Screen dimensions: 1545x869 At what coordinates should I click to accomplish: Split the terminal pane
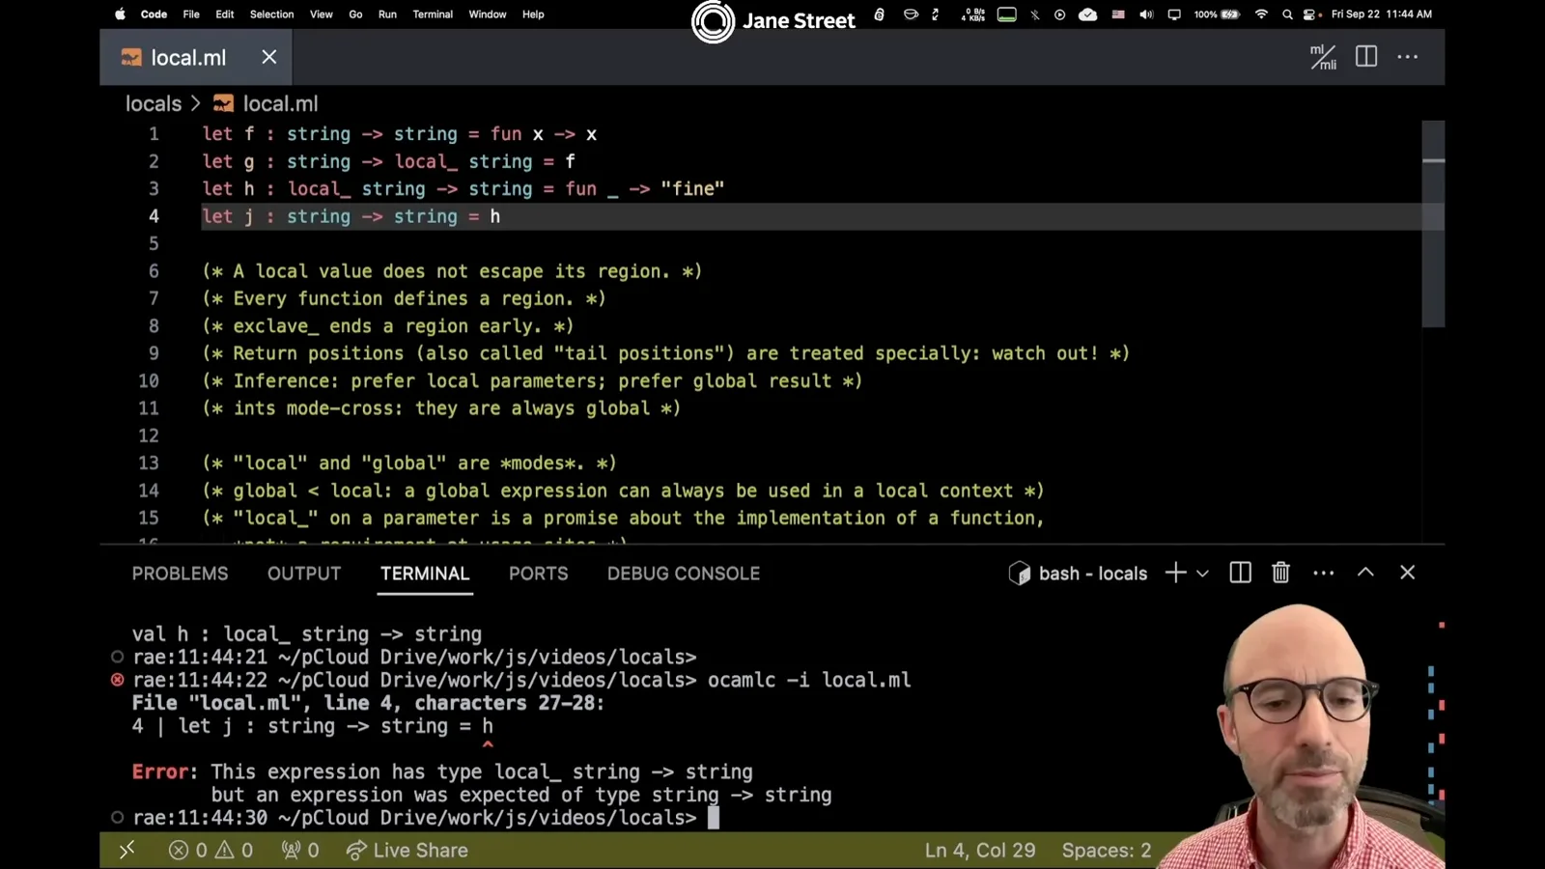(x=1241, y=573)
